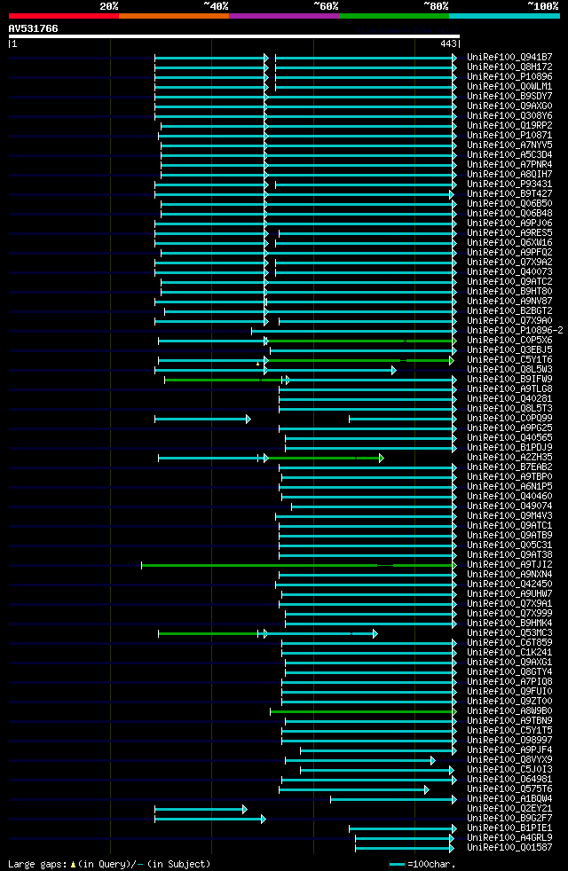Click the green alignment bar for A8W9B0

363,711
